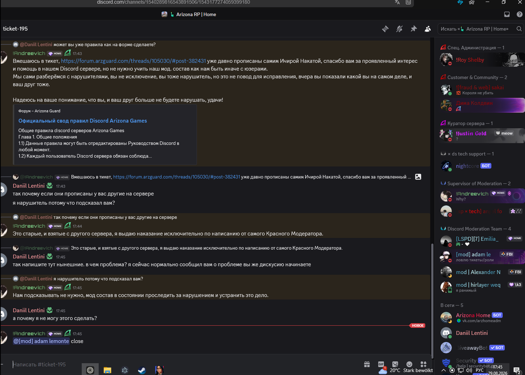Toggle notification mute bell for ticket-195
The image size is (525, 375).
point(399,29)
